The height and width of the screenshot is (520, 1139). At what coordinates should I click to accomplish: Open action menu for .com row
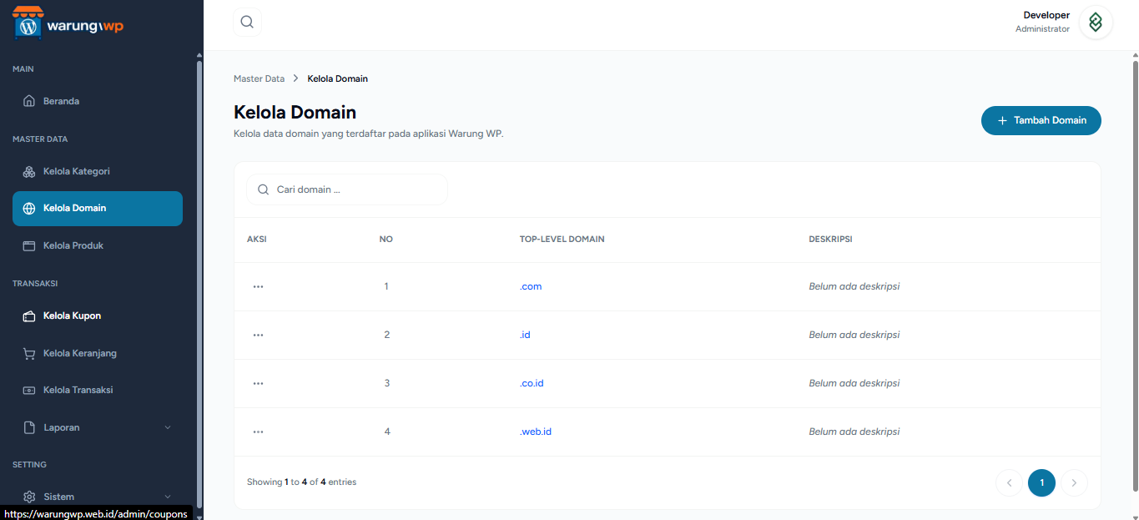pyautogui.click(x=258, y=286)
